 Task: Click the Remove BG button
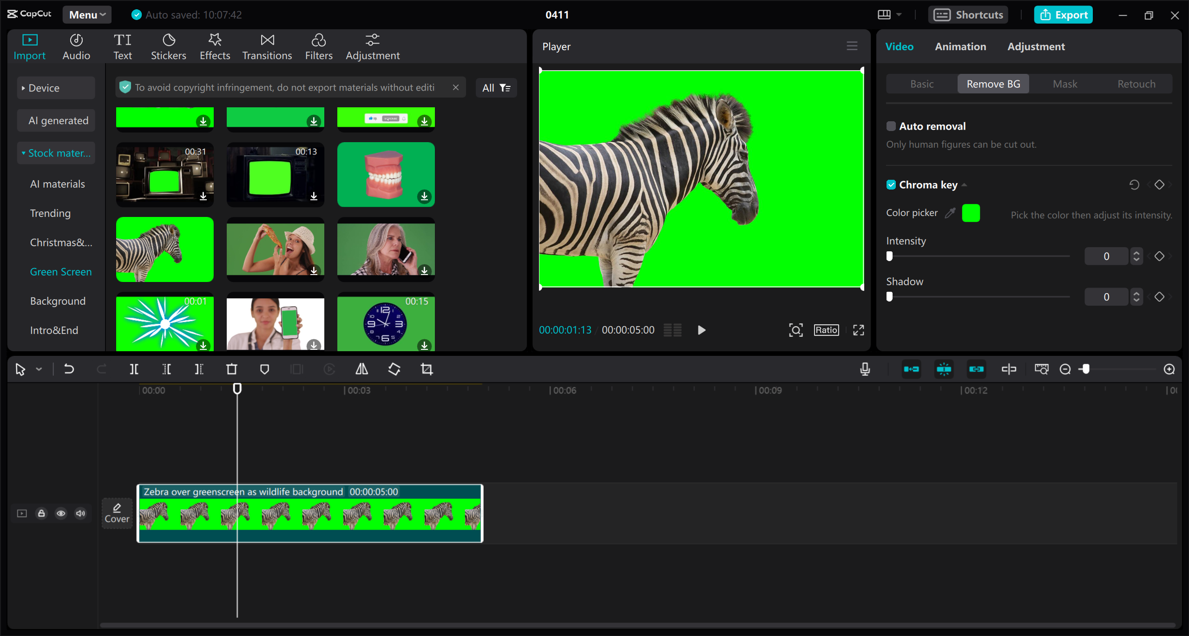(x=993, y=83)
